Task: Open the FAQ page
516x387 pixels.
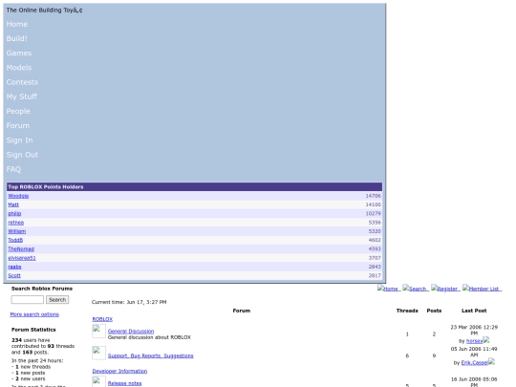Action: click(x=13, y=169)
